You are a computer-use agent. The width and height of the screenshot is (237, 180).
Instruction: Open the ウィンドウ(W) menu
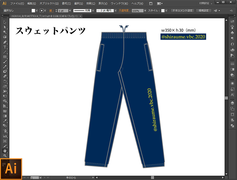click(x=120, y=3)
